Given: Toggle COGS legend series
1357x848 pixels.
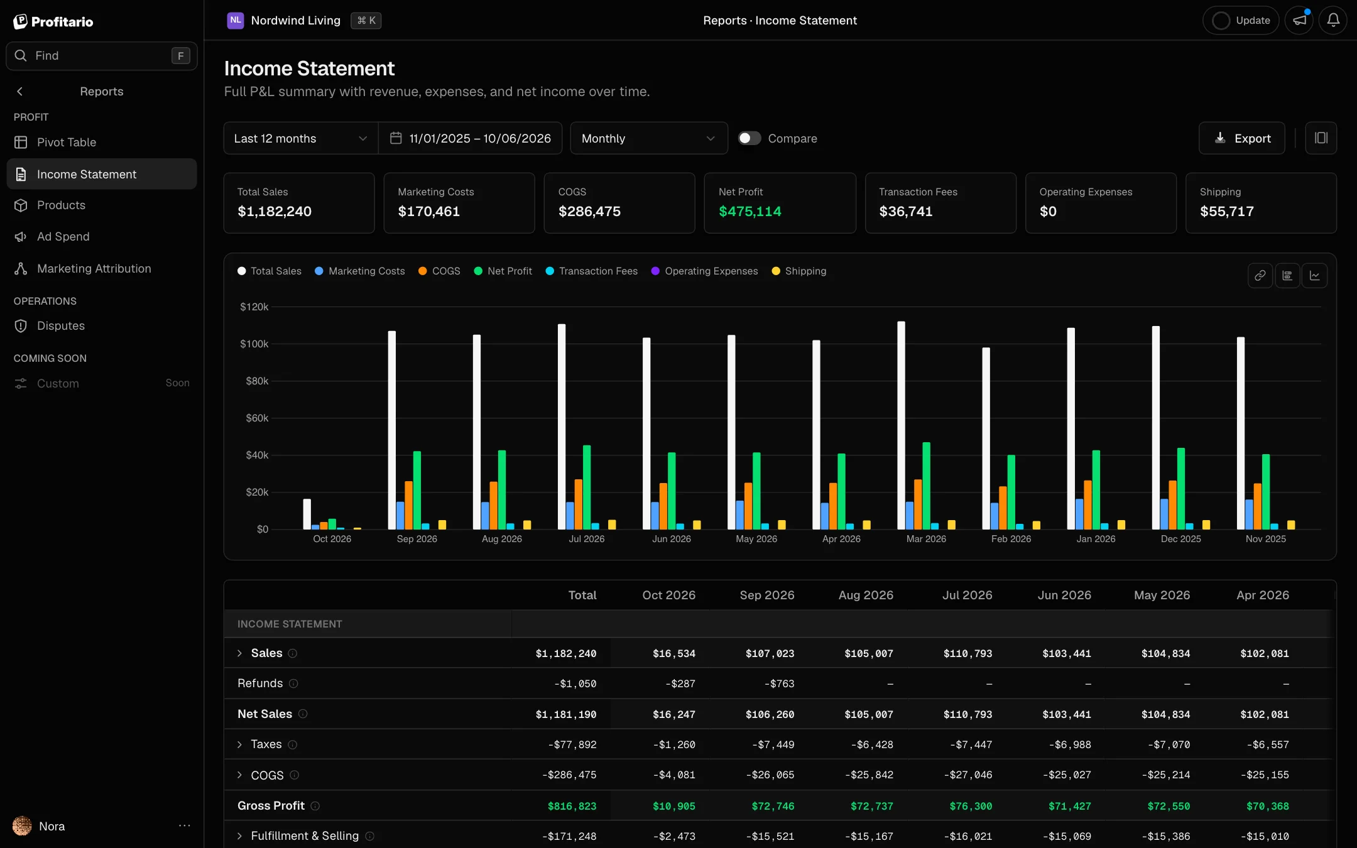Looking at the screenshot, I should pos(439,271).
